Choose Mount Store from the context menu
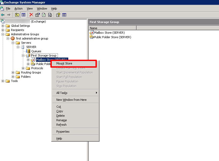This screenshot has width=219, height=161. click(x=75, y=63)
